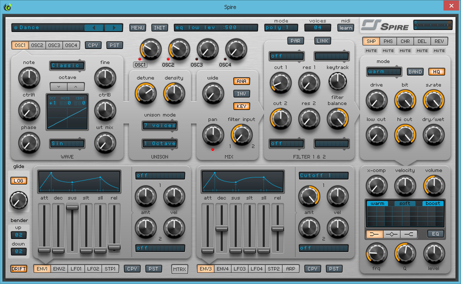461x284 pixels.
Task: Click the OSC1 mixer volume knob
Action: click(151, 49)
